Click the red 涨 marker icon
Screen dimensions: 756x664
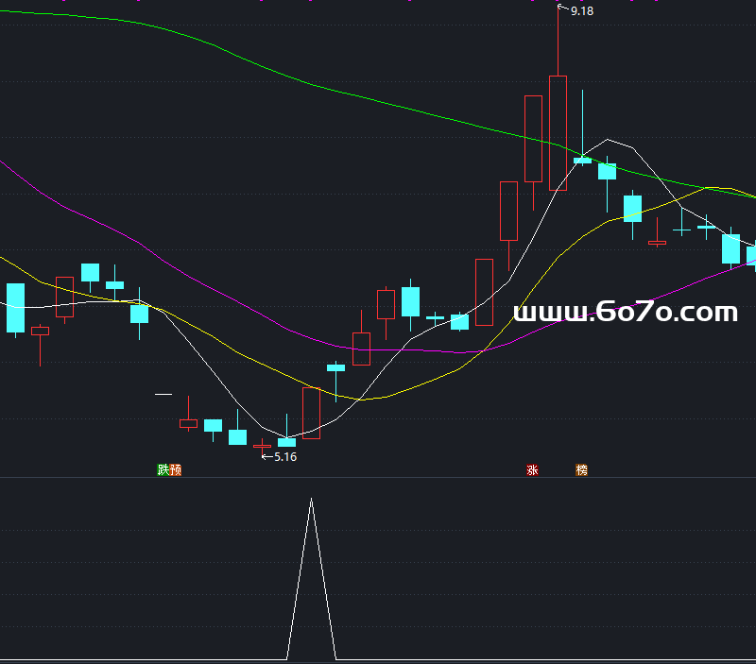[x=532, y=469]
